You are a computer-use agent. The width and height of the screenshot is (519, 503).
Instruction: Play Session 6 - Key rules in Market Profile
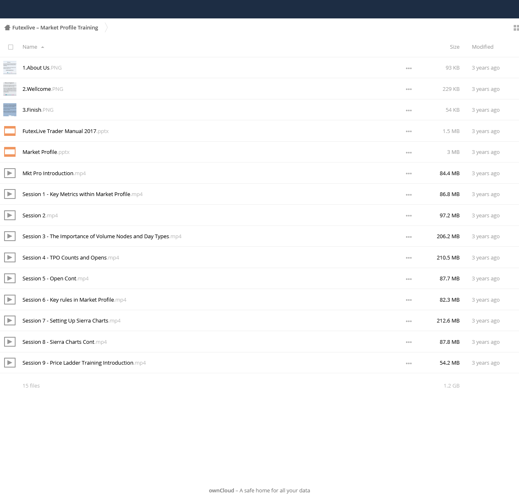click(x=75, y=300)
